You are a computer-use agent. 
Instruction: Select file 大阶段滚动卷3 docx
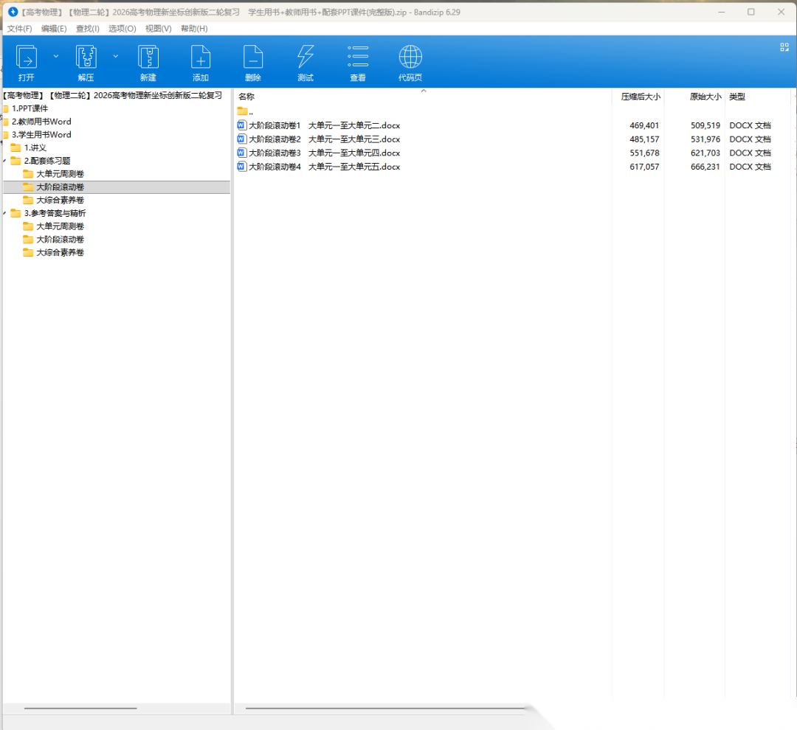tap(324, 153)
